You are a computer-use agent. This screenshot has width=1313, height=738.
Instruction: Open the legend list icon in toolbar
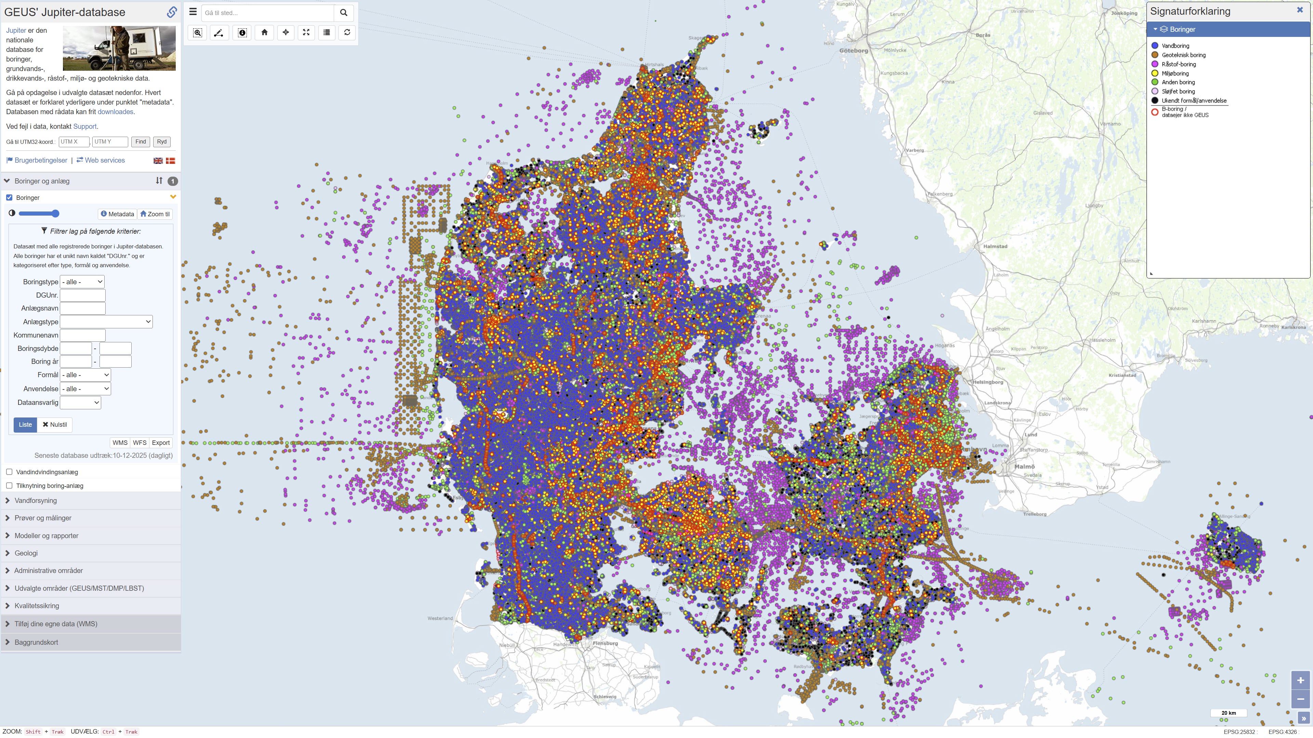coord(327,32)
